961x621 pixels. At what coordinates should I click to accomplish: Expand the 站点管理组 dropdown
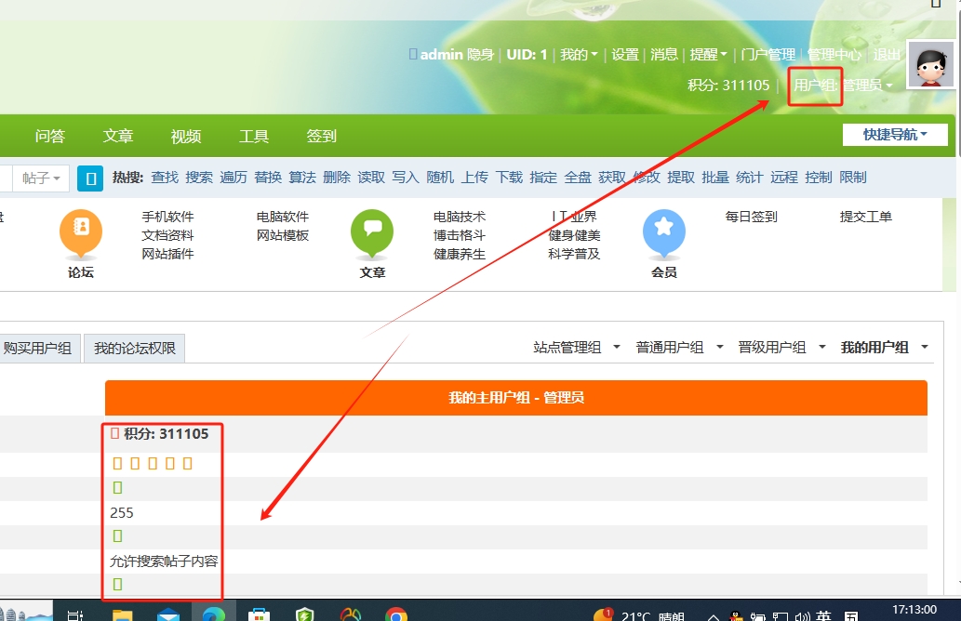[x=577, y=347]
